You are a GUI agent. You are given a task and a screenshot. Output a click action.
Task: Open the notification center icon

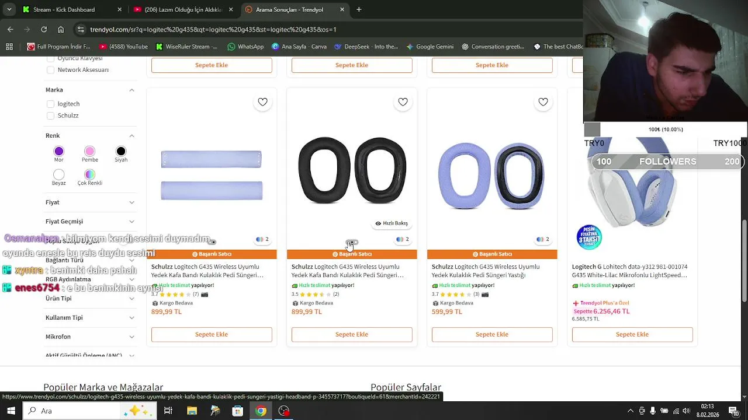[733, 411]
